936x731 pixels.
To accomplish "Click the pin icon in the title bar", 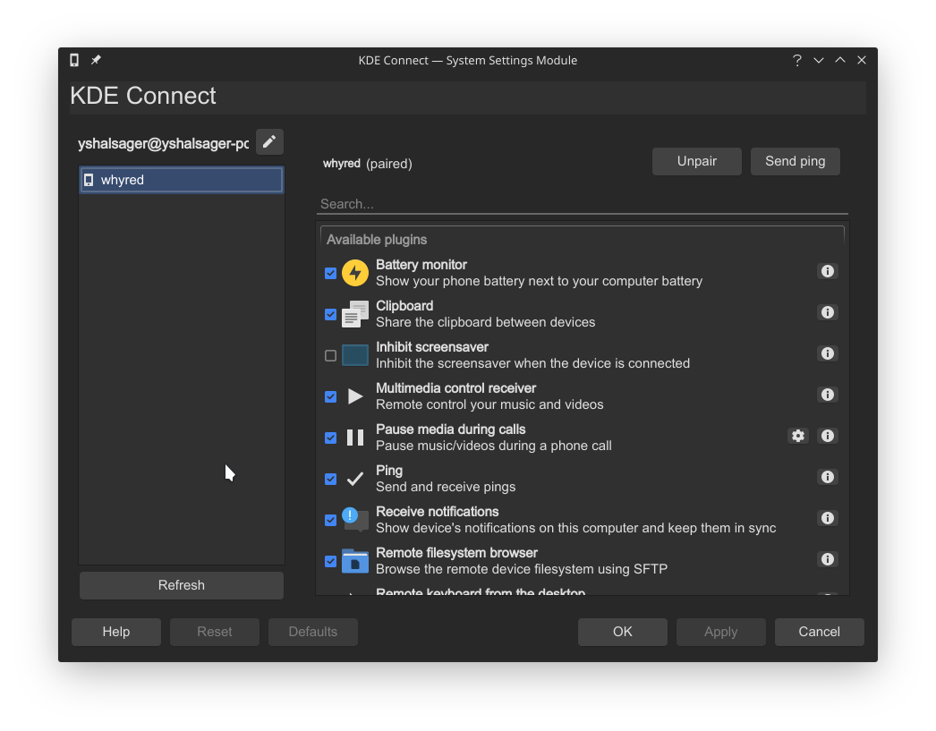I will (96, 60).
